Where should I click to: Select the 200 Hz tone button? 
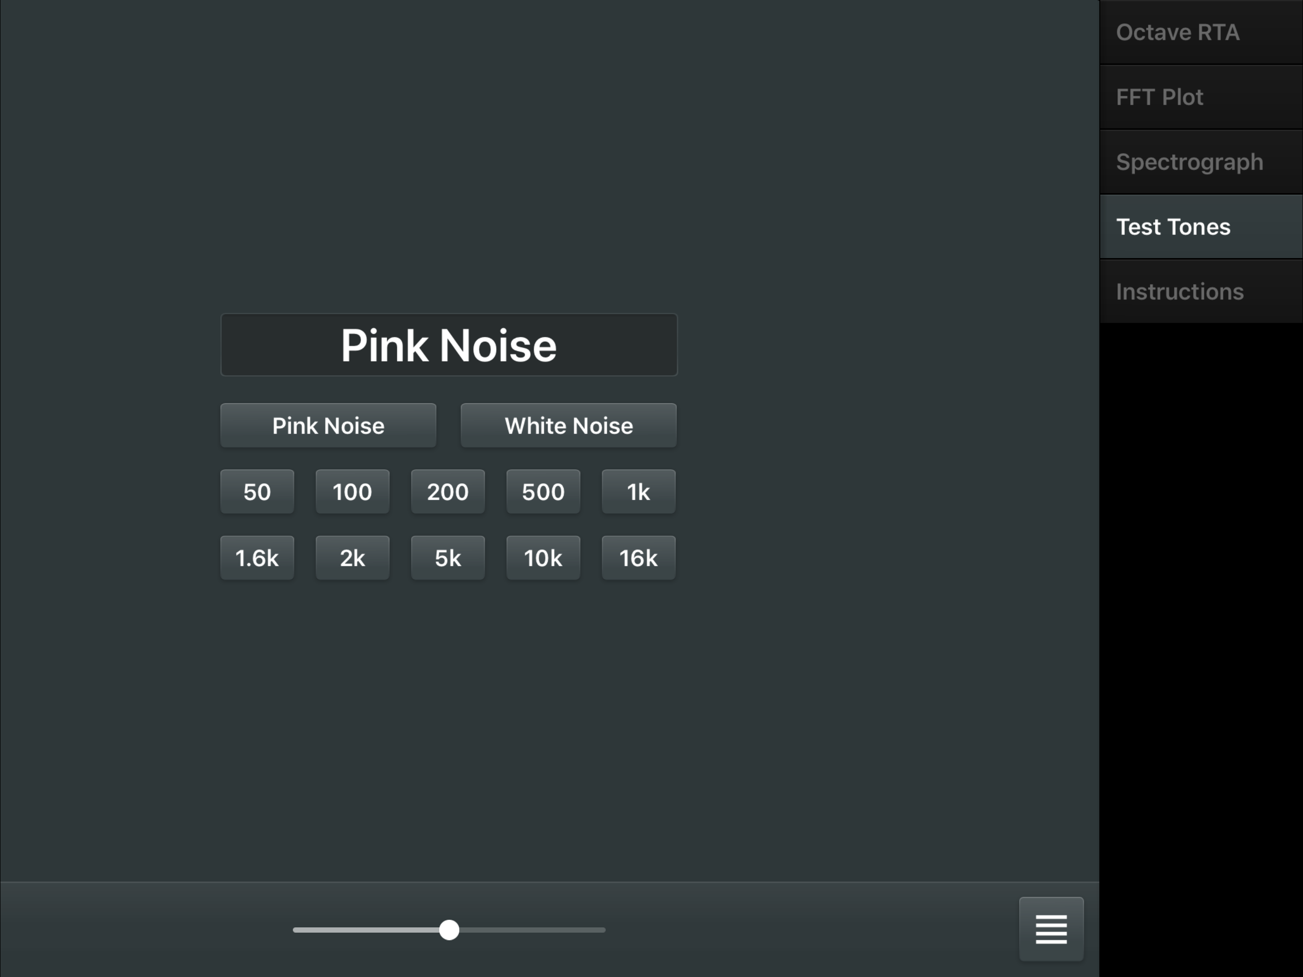448,491
